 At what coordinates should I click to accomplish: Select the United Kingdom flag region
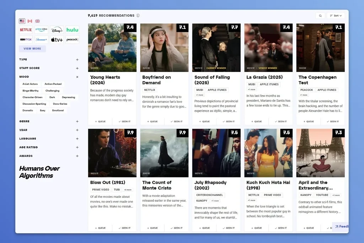click(x=37, y=21)
